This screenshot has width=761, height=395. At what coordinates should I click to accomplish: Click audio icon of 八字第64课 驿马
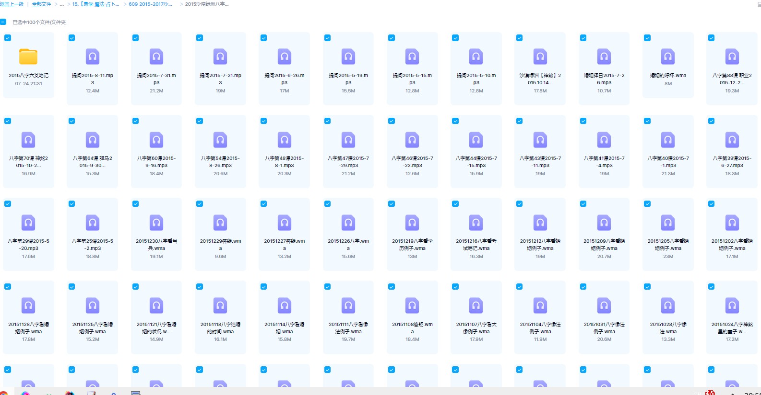click(x=93, y=140)
